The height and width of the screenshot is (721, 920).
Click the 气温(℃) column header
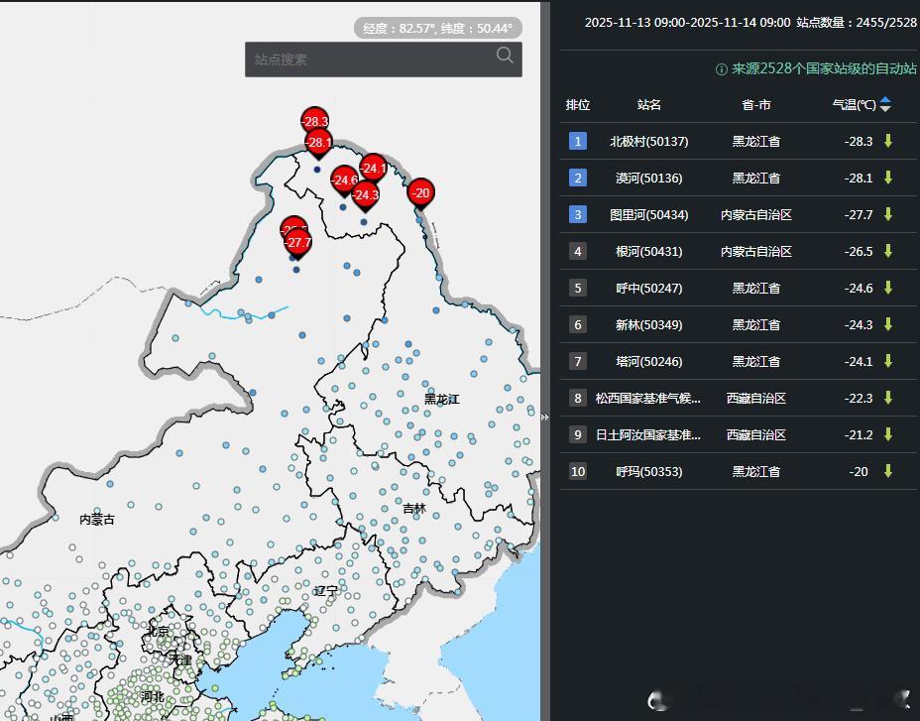[x=857, y=104]
